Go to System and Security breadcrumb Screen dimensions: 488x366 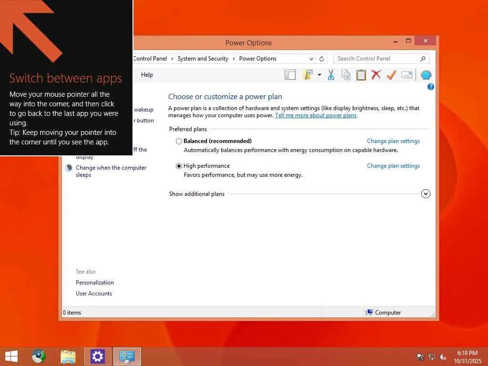tap(203, 59)
